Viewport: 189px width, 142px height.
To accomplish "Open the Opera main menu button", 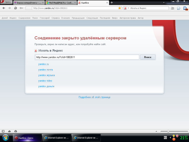I will pyautogui.click(x=6, y=2).
